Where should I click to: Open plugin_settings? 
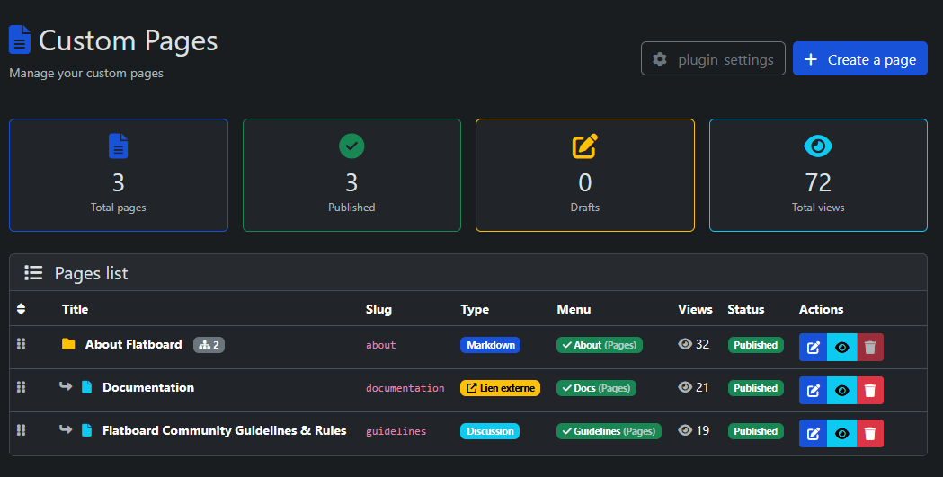[713, 59]
